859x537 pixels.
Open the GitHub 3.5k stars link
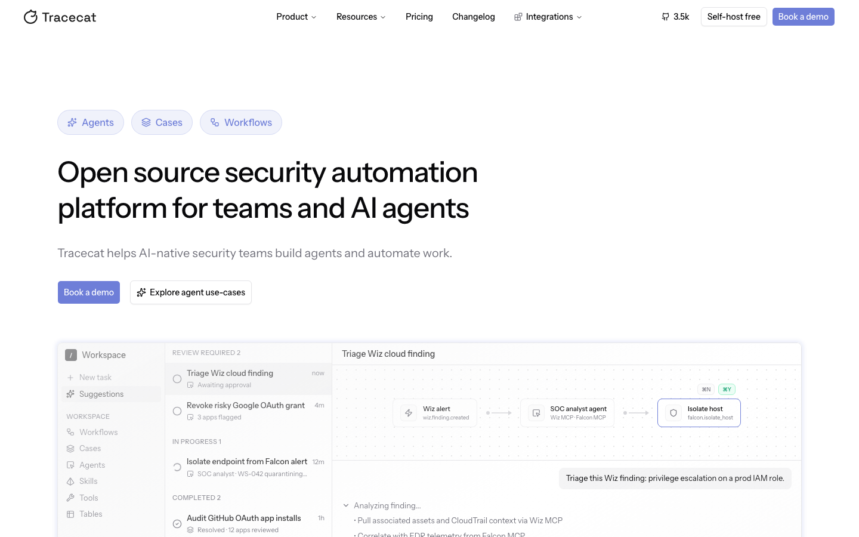pos(675,17)
